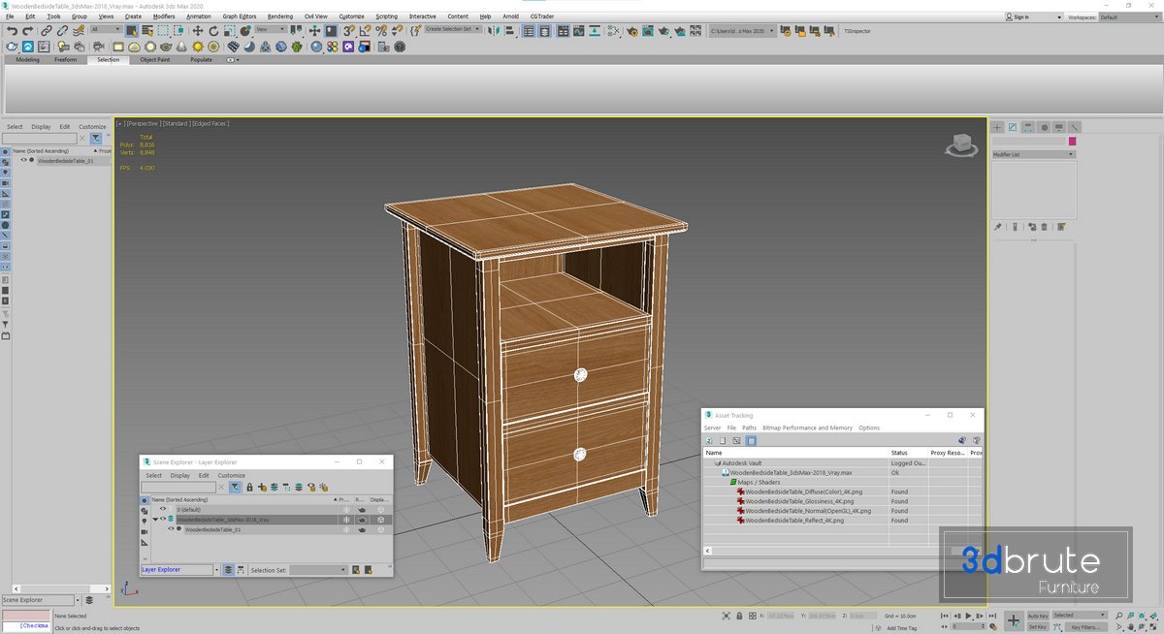Toggle visibility eye of WoodenBedsideTable_01 layer object
The height and width of the screenshot is (634, 1164).
coord(171,529)
